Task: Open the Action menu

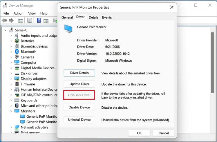Action: (x=18, y=13)
